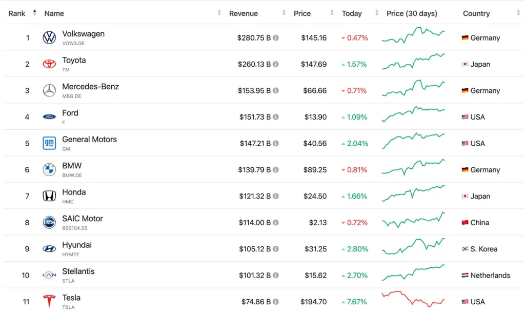Click the Tesla logo icon
The height and width of the screenshot is (313, 525).
[49, 302]
